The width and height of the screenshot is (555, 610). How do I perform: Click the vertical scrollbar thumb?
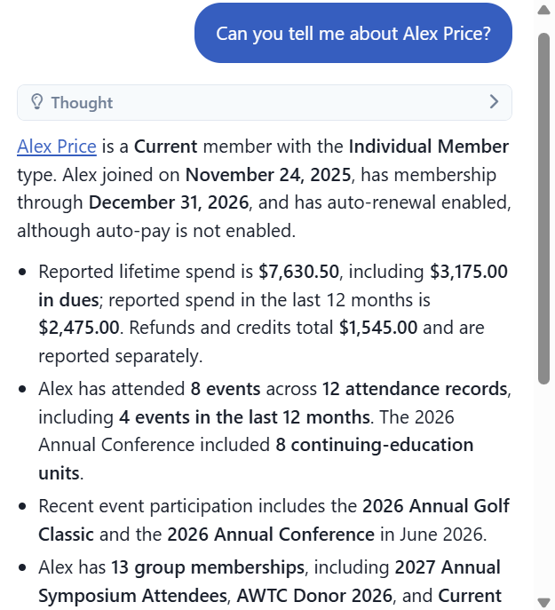click(543, 209)
